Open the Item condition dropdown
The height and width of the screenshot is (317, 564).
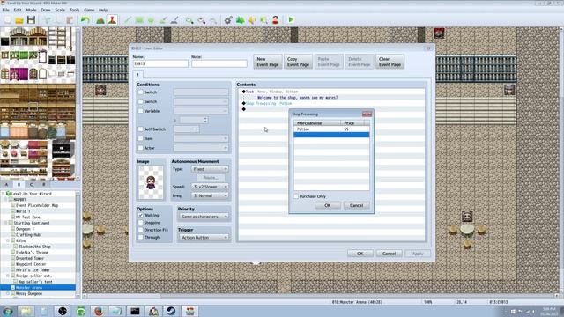[x=201, y=138]
